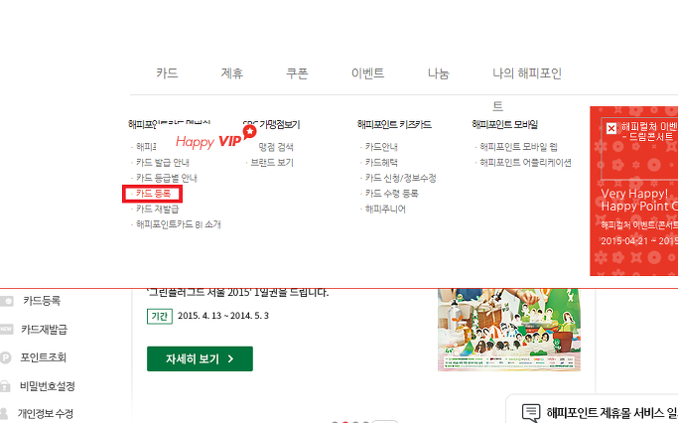Click the 비밀번호설정 lock icon
The width and height of the screenshot is (678, 423).
click(5, 386)
